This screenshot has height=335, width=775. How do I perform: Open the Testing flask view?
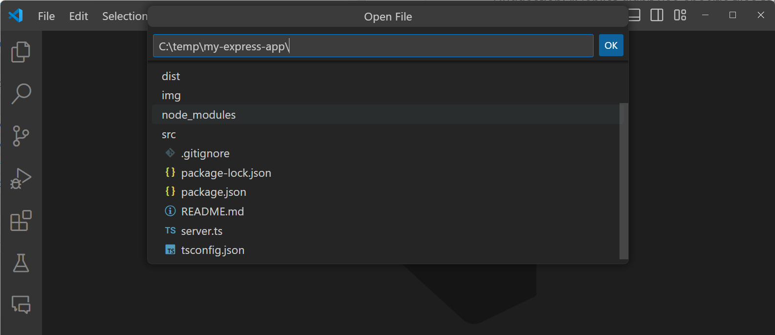tap(21, 263)
